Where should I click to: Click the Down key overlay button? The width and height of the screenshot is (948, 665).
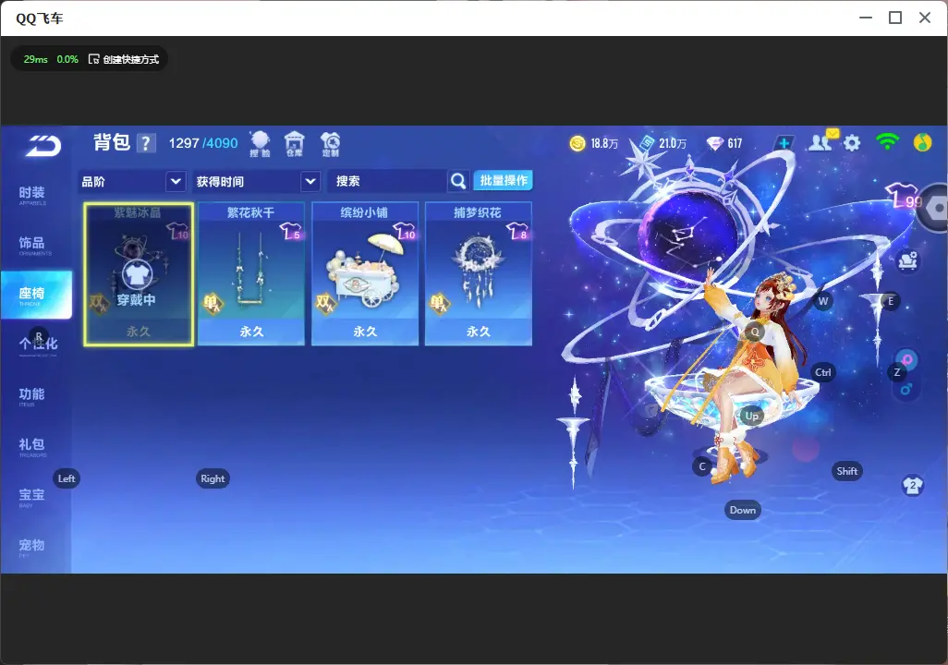[x=743, y=510]
